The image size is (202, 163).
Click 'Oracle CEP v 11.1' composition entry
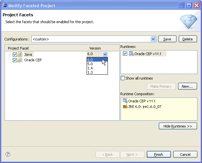[x=142, y=101]
